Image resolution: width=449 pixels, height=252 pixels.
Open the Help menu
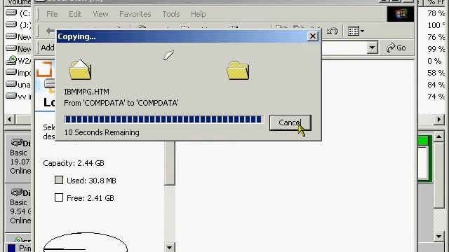point(198,14)
